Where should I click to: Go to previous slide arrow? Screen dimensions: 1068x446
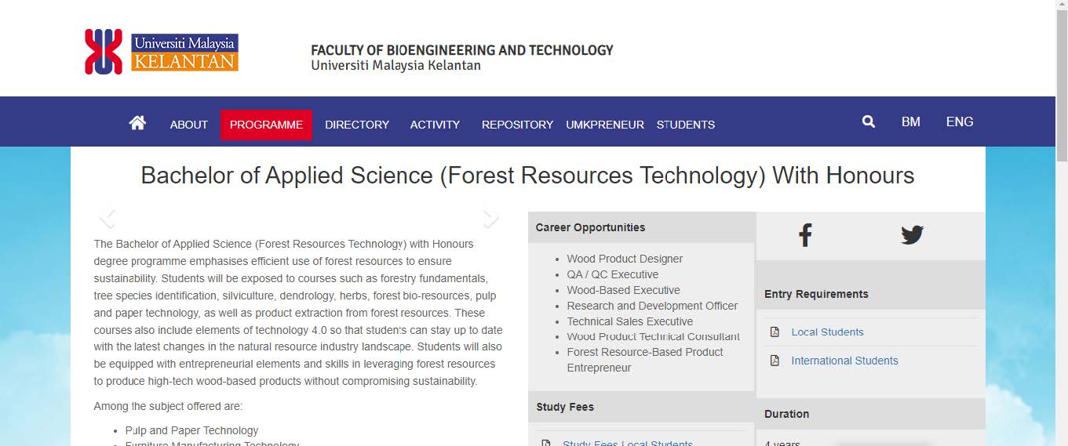pos(108,218)
